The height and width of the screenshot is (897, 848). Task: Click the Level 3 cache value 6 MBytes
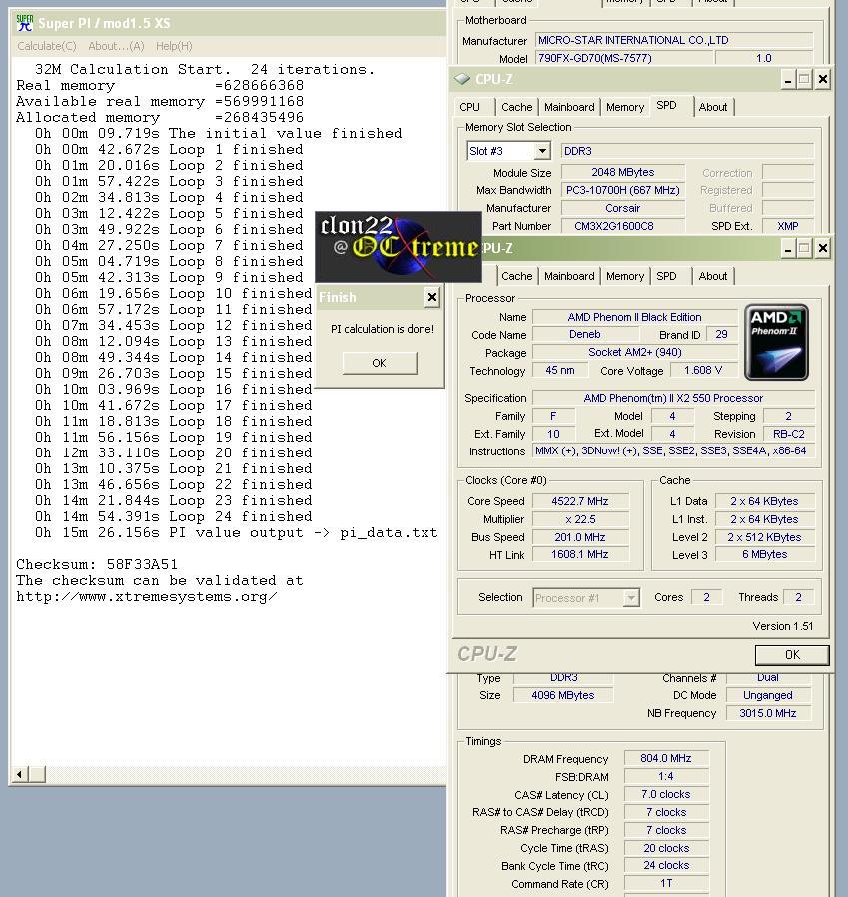click(765, 555)
